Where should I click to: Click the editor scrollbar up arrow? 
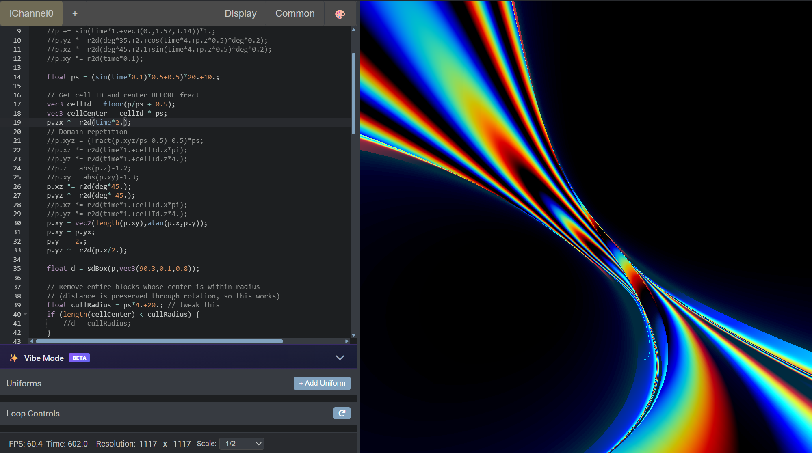[353, 30]
